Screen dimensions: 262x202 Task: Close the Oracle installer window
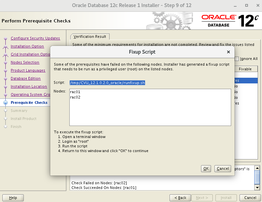click(x=258, y=5)
